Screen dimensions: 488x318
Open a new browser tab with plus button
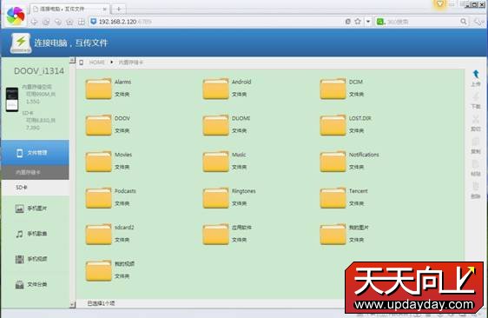coord(119,9)
